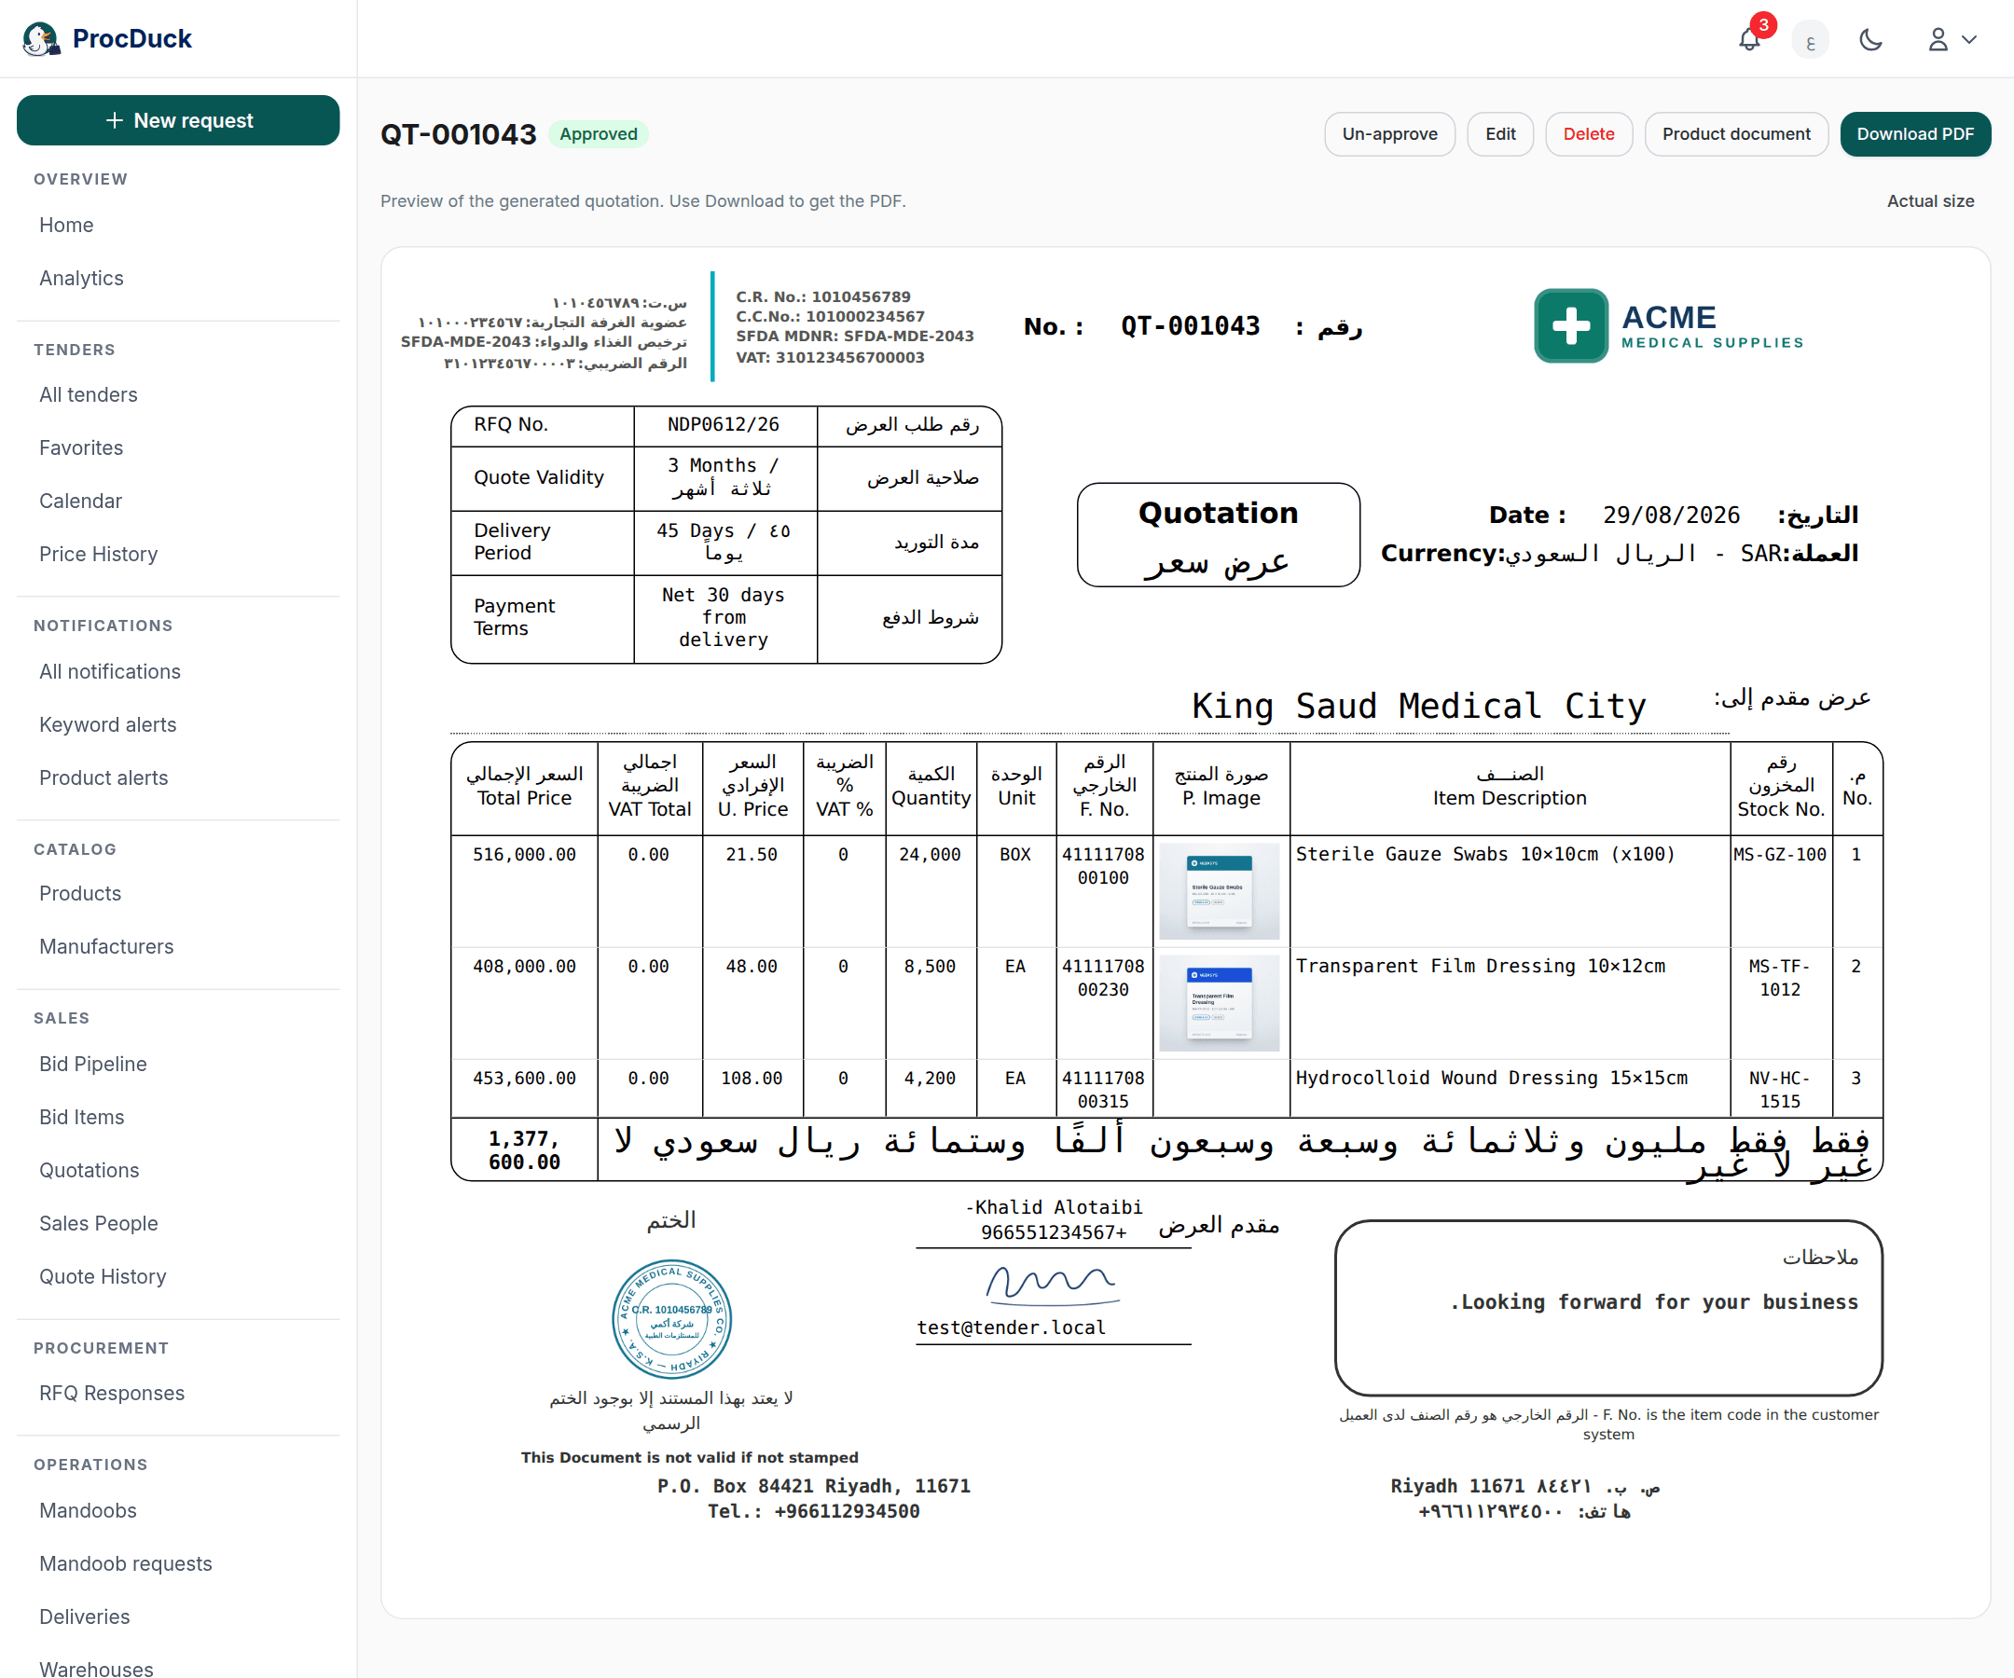Click stock number NV-HC-1515
The height and width of the screenshot is (1678, 2014).
pos(1780,1089)
